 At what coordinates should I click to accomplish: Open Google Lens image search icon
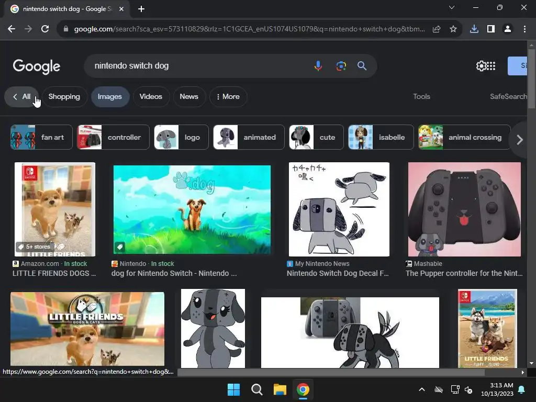tap(341, 65)
